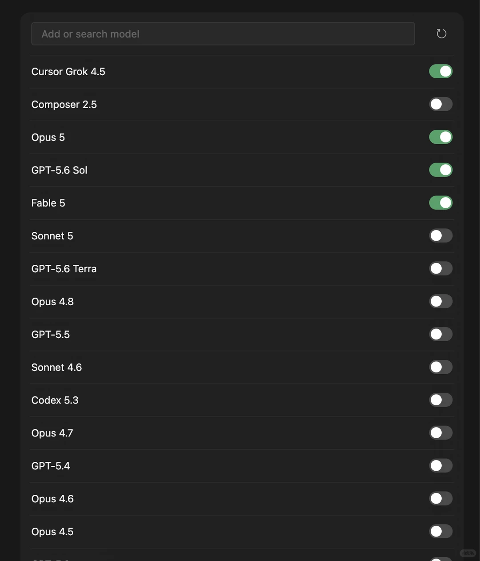Disable the Cursor Grok 4.5 toggle
Screen dimensions: 480x561
click(441, 71)
